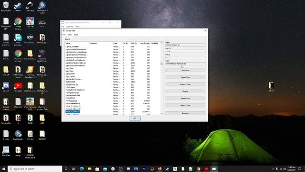Open the BACKUP folder on desktop
Image resolution: width=305 pixels, height=172 pixels.
(x=42, y=135)
